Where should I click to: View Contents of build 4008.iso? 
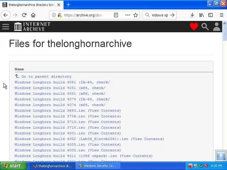tap(104, 150)
